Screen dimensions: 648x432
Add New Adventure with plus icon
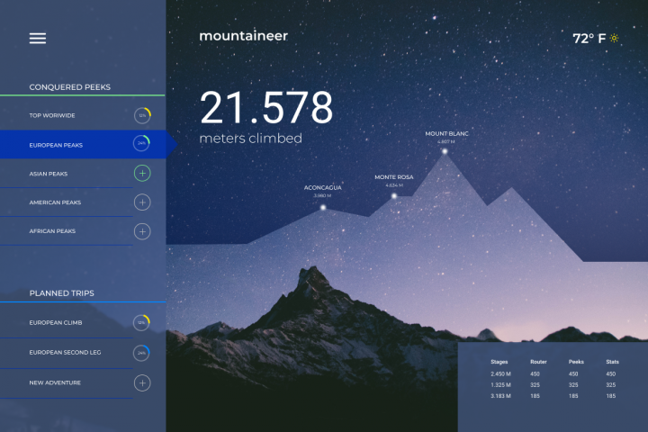(142, 382)
